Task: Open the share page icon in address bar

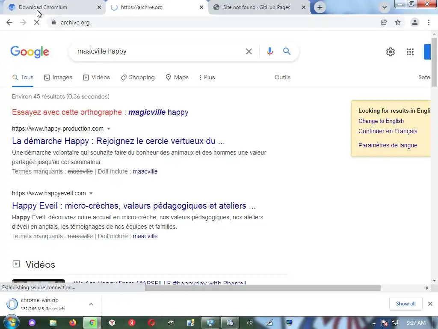Action: (x=384, y=22)
